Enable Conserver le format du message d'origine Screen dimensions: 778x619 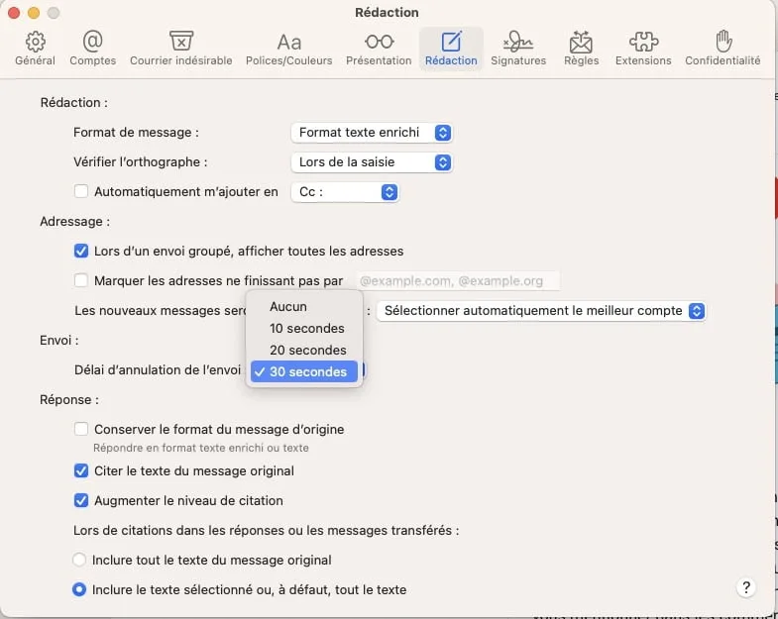tap(81, 429)
